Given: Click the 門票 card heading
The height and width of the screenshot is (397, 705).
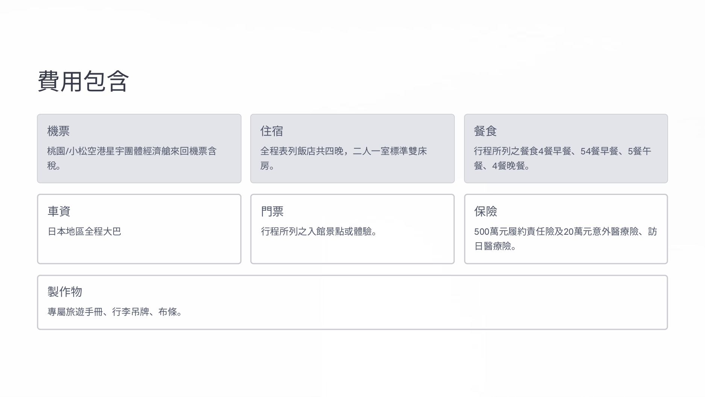Looking at the screenshot, I should click(x=272, y=211).
